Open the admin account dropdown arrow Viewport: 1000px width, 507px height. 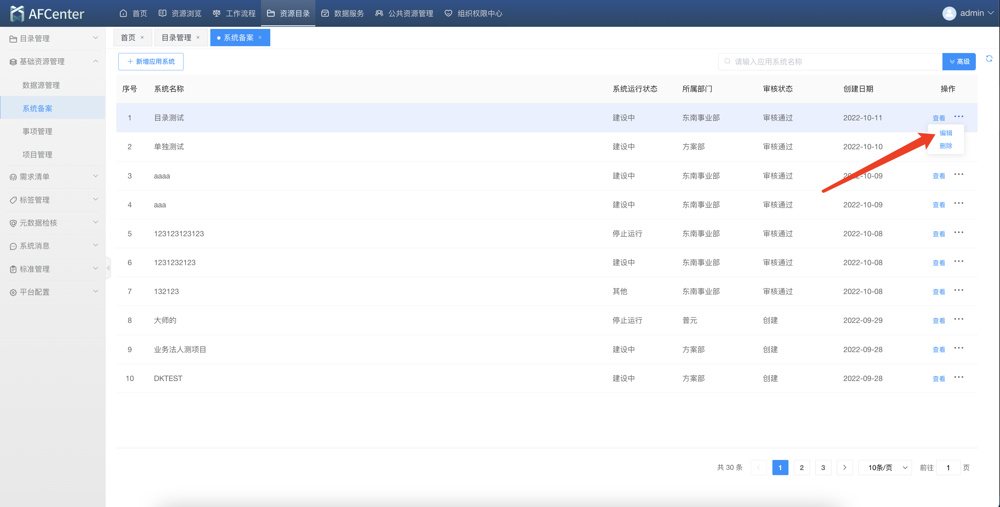click(x=991, y=13)
